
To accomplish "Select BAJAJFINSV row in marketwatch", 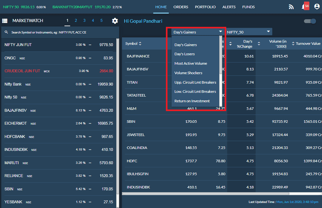I will tap(59, 110).
